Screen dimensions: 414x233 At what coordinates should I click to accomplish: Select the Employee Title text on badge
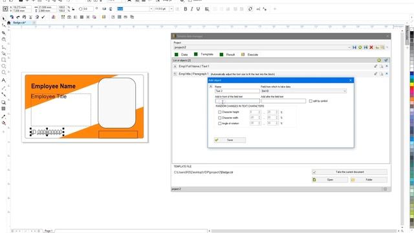click(x=49, y=96)
